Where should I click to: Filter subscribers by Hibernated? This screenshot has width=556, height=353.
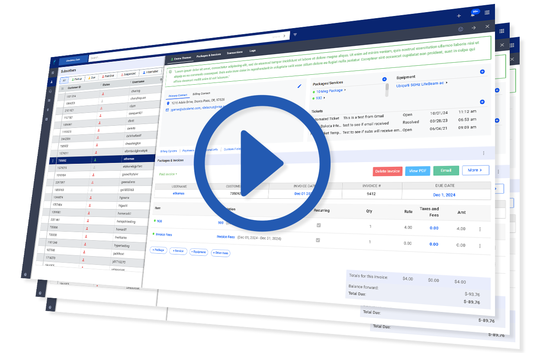pyautogui.click(x=150, y=72)
